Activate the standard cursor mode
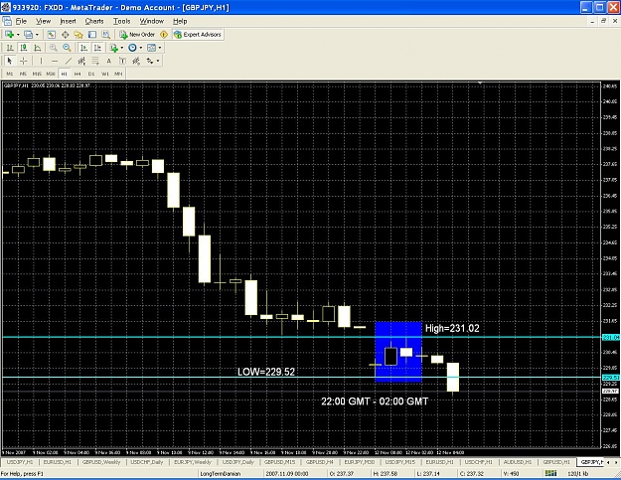 (10, 61)
